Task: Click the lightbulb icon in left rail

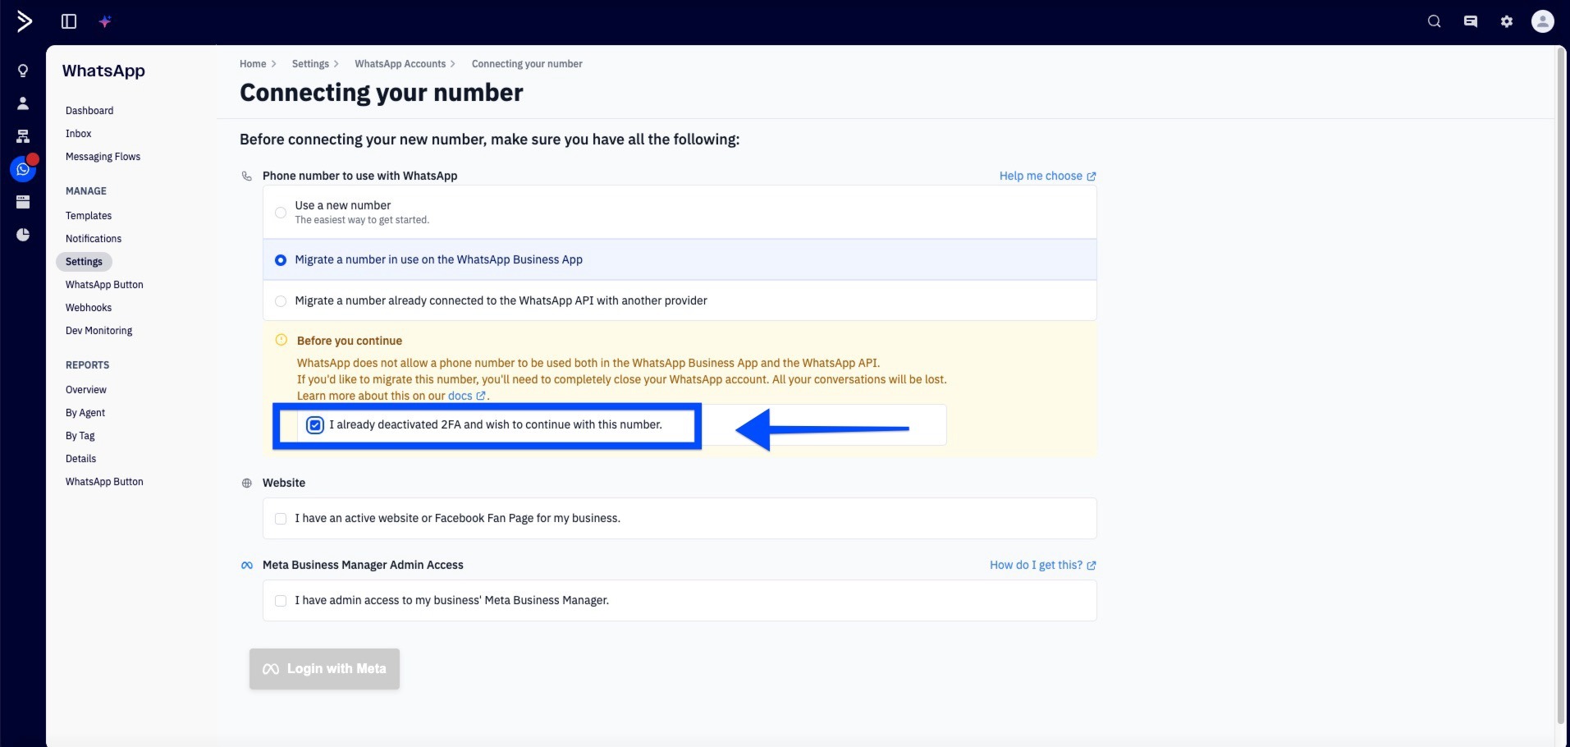Action: (23, 71)
